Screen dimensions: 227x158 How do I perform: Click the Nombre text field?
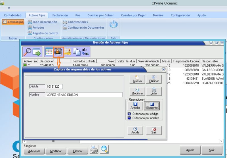(84, 95)
